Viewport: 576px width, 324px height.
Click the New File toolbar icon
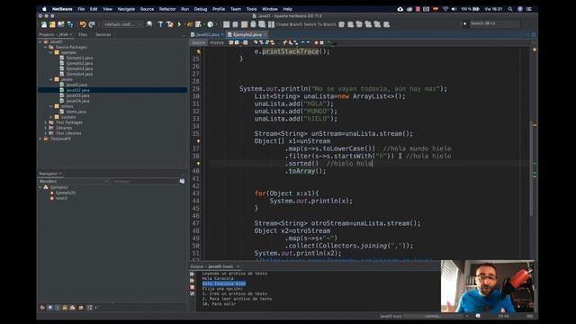tap(44, 24)
